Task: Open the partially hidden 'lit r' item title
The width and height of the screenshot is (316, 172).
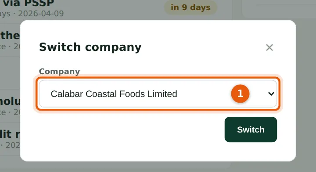Action: click(10, 134)
